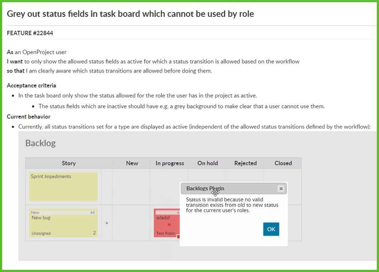This screenshot has height=272, width=379.
Task: Click the On hold column header
Action: (207, 163)
